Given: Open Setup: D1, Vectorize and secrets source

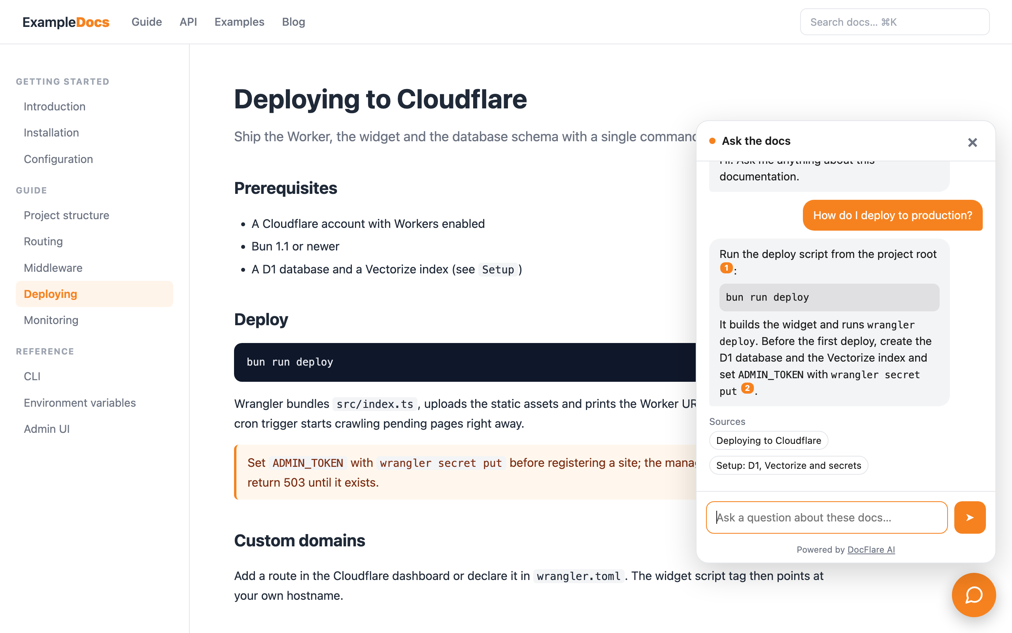Looking at the screenshot, I should click(x=788, y=465).
